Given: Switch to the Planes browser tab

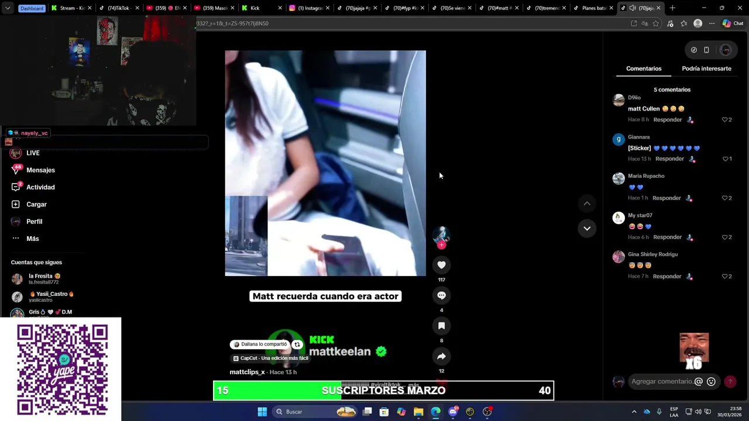Looking at the screenshot, I should 592,8.
